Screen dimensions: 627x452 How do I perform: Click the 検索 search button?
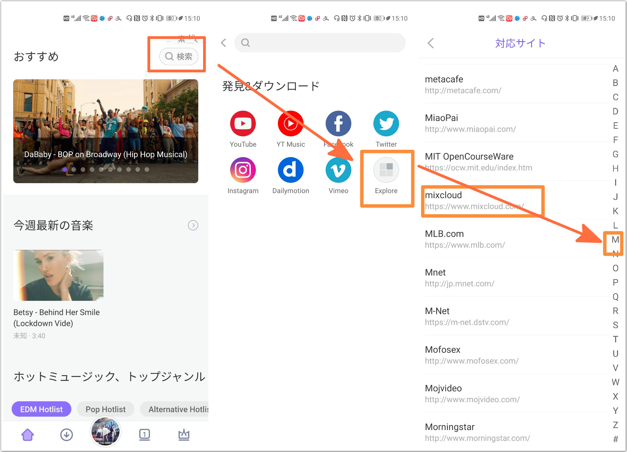coord(179,56)
